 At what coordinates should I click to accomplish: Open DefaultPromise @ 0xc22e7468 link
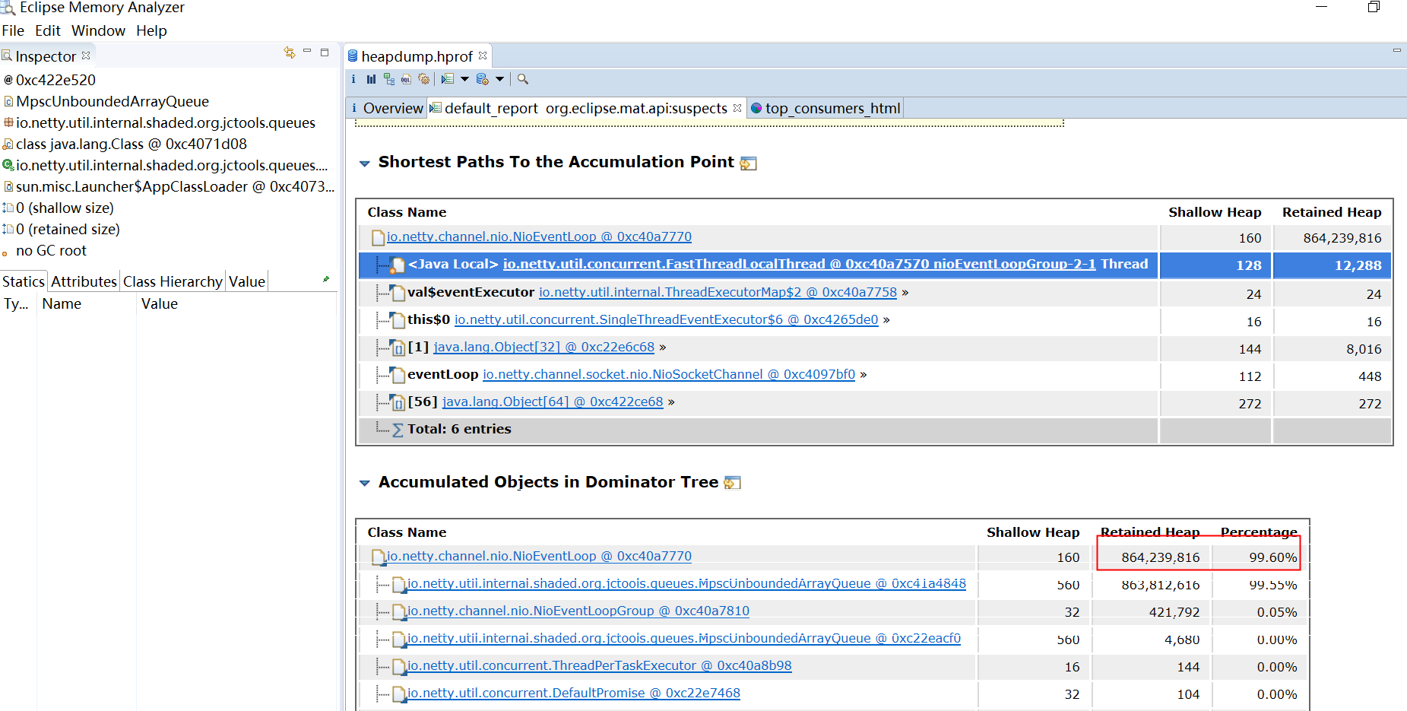(x=574, y=693)
